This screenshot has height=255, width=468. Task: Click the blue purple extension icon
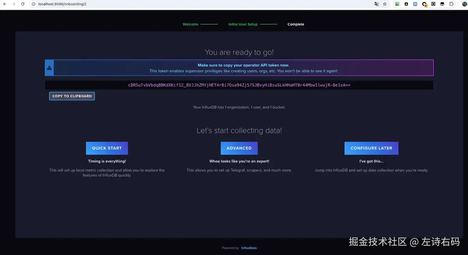[x=415, y=4]
